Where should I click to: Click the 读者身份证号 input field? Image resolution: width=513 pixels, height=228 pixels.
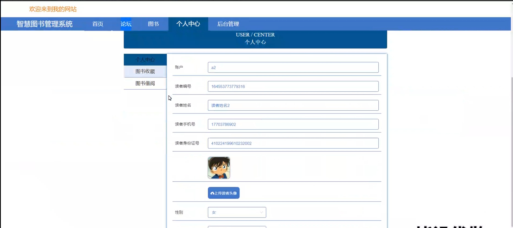[x=293, y=143]
